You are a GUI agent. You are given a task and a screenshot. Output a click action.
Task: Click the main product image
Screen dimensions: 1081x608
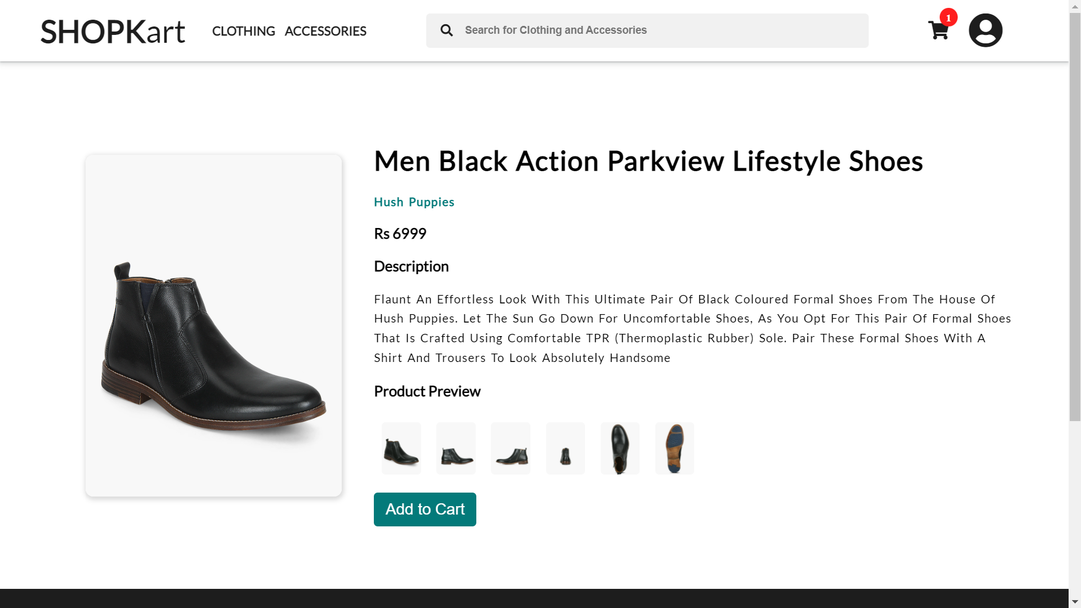[x=213, y=325]
